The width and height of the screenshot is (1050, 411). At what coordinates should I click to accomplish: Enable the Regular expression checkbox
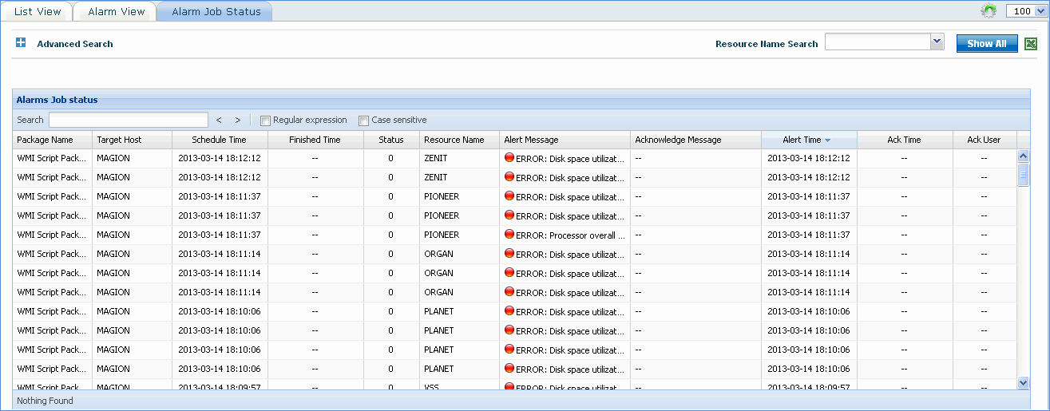coord(266,121)
